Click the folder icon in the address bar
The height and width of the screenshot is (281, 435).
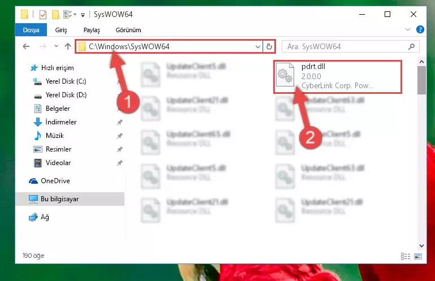[82, 46]
